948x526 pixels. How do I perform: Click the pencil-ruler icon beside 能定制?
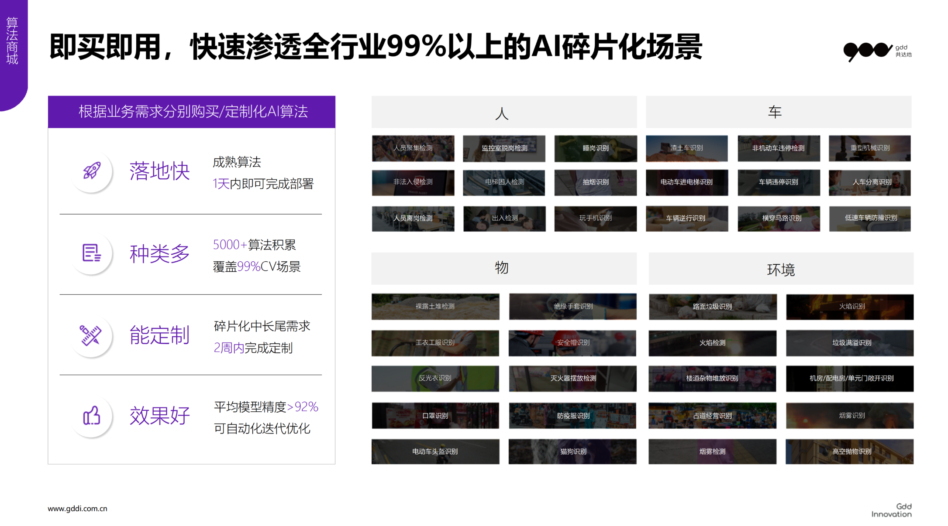(x=91, y=335)
